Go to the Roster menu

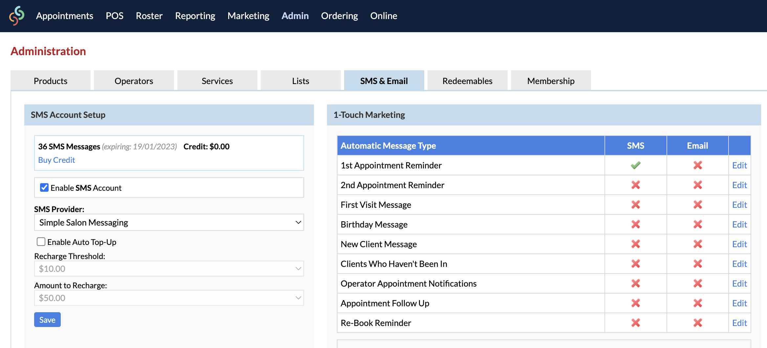click(149, 16)
